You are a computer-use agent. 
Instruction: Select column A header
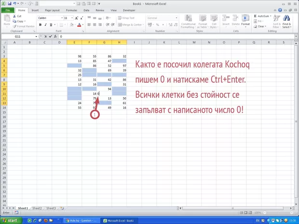(x=14, y=42)
